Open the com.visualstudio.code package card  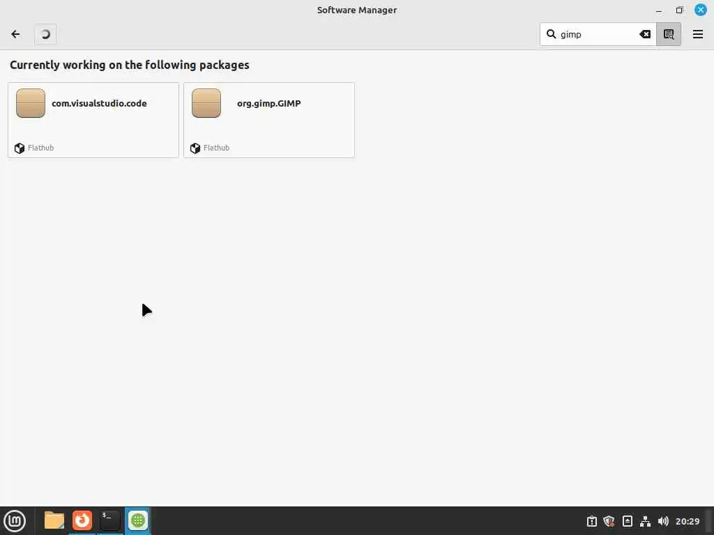pyautogui.click(x=93, y=120)
